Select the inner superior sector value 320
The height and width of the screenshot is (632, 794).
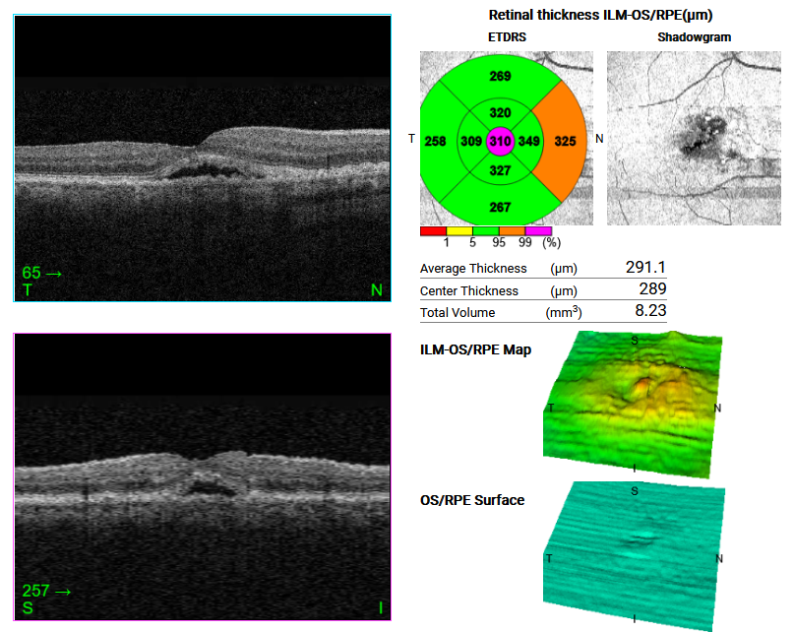click(500, 113)
